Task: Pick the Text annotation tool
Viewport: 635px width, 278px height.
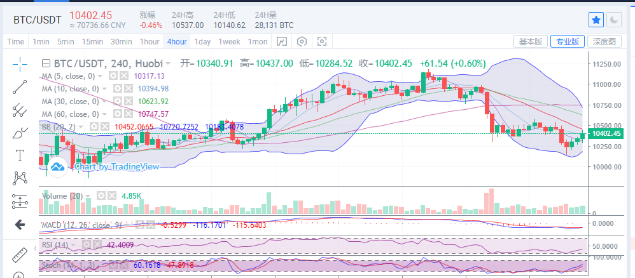Action: point(20,156)
